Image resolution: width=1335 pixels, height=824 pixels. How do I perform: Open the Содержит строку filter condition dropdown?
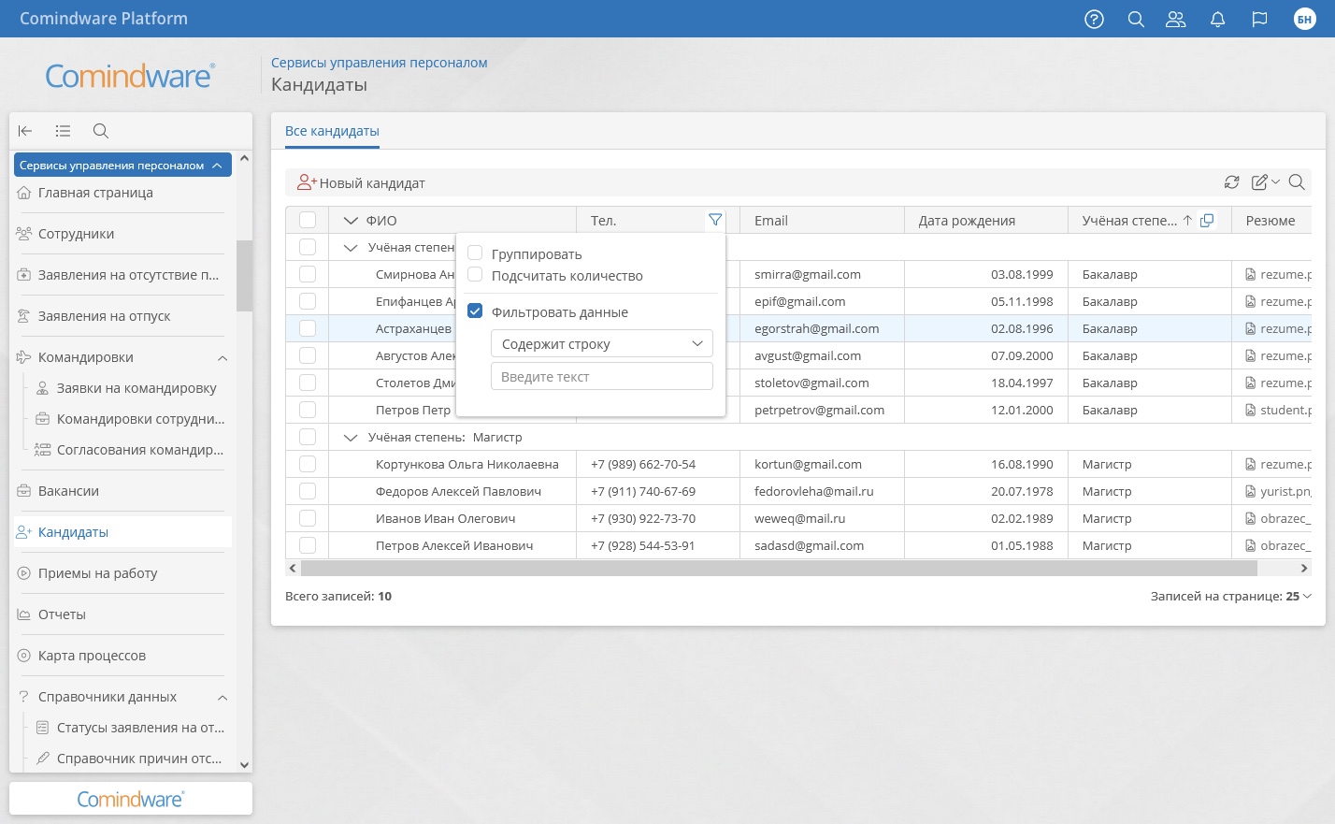tap(601, 343)
